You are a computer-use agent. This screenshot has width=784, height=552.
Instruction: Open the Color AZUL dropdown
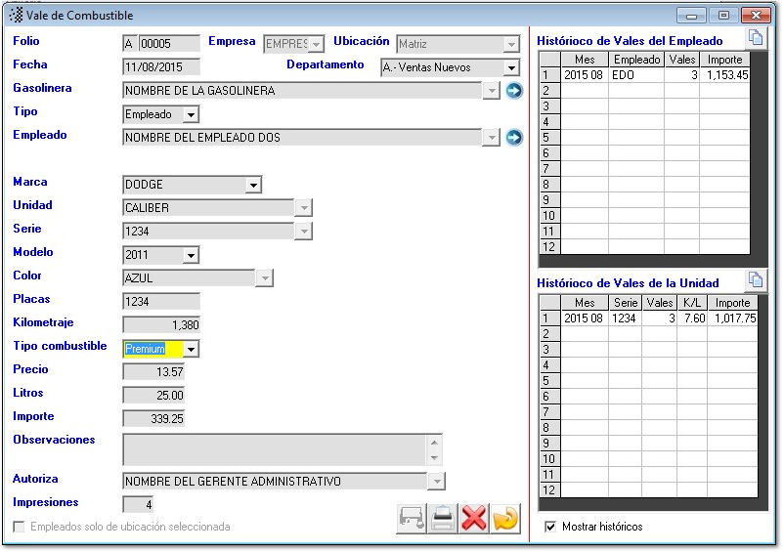(265, 278)
